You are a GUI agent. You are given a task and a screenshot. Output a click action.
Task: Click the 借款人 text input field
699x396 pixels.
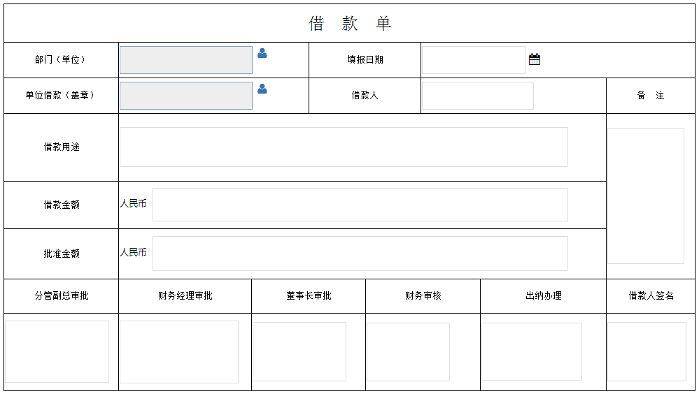tap(478, 96)
